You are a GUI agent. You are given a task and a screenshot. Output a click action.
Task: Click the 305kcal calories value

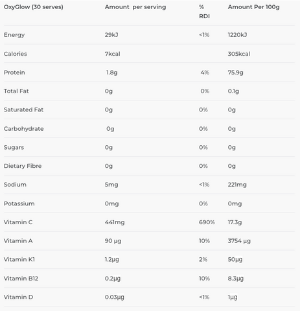click(239, 54)
